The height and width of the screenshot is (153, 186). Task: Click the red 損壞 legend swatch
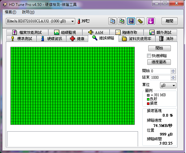pyautogui.click(x=148, y=104)
